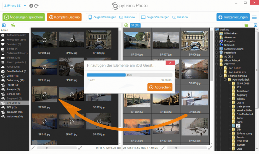
Task: Click the green folder icon above the tree
Action: 246,25
